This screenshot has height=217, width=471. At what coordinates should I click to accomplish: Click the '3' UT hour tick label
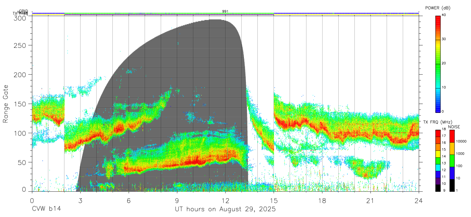(x=80, y=201)
